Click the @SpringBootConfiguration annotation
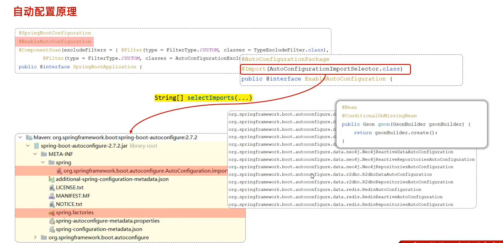Viewport: 503px width, 243px height. point(55,33)
